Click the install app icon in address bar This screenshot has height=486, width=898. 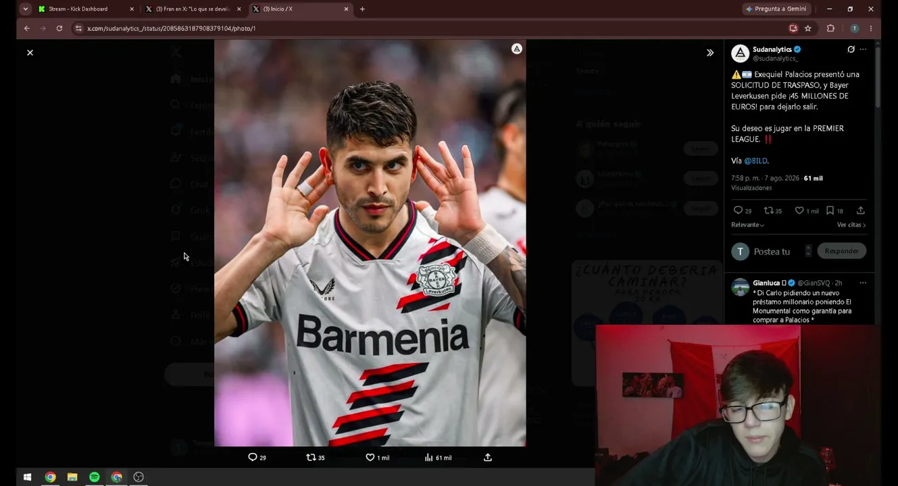click(x=793, y=28)
